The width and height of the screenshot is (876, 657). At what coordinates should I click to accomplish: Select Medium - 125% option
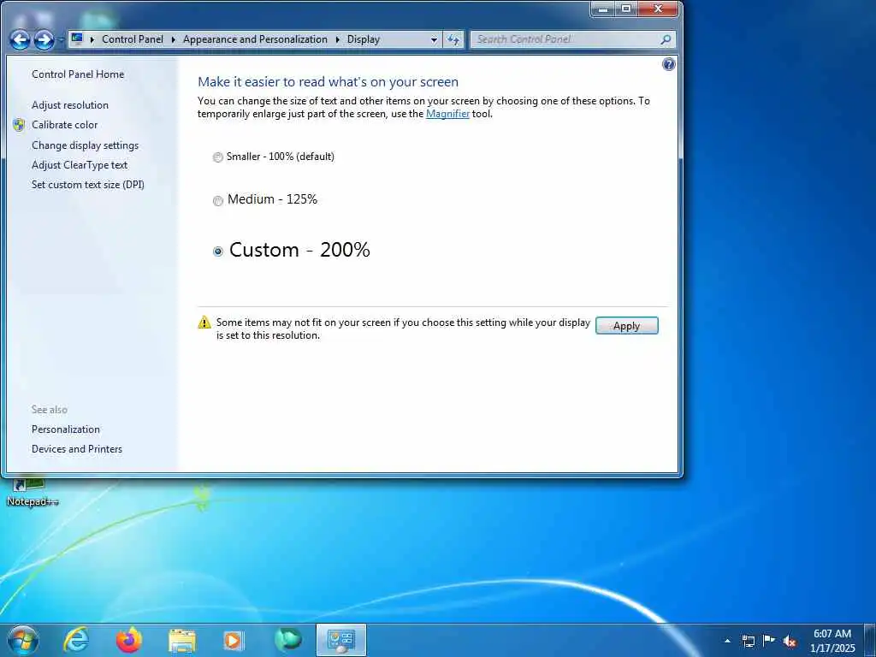coord(265,199)
